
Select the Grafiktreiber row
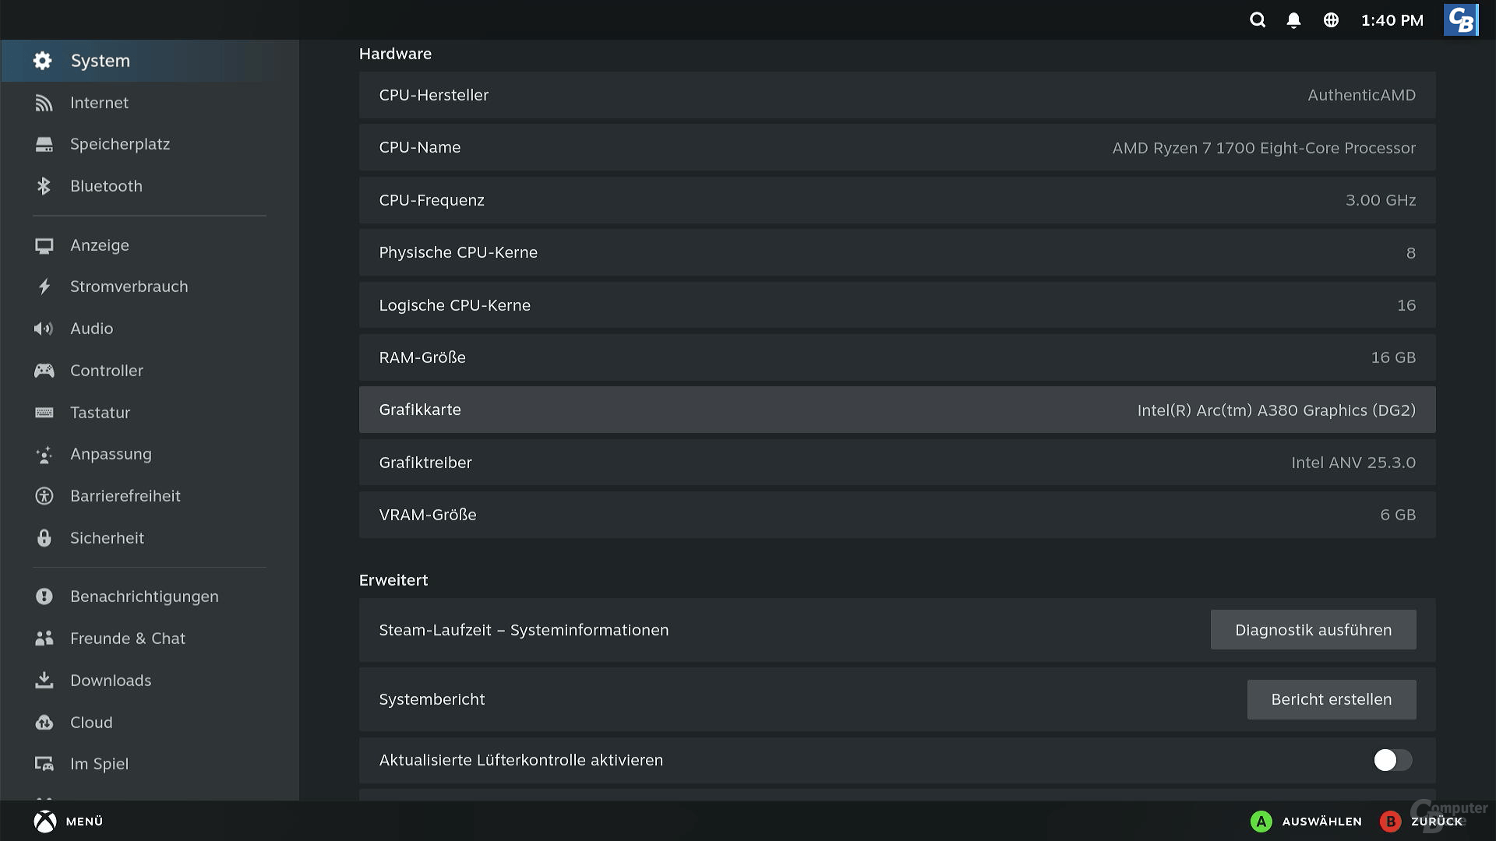tap(897, 463)
